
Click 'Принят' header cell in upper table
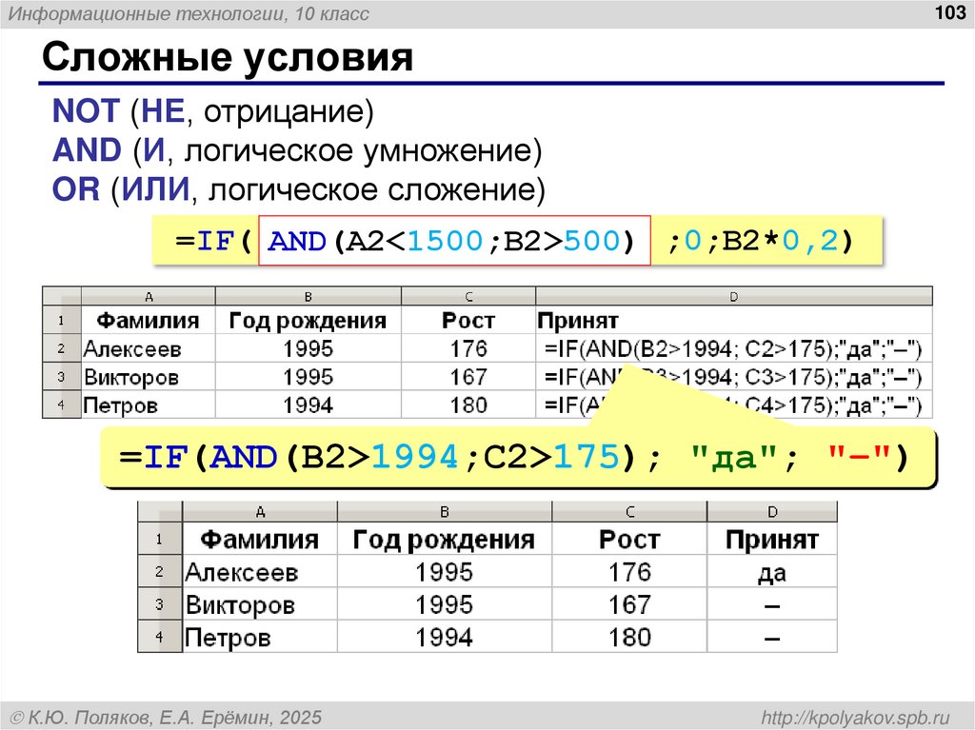[734, 320]
